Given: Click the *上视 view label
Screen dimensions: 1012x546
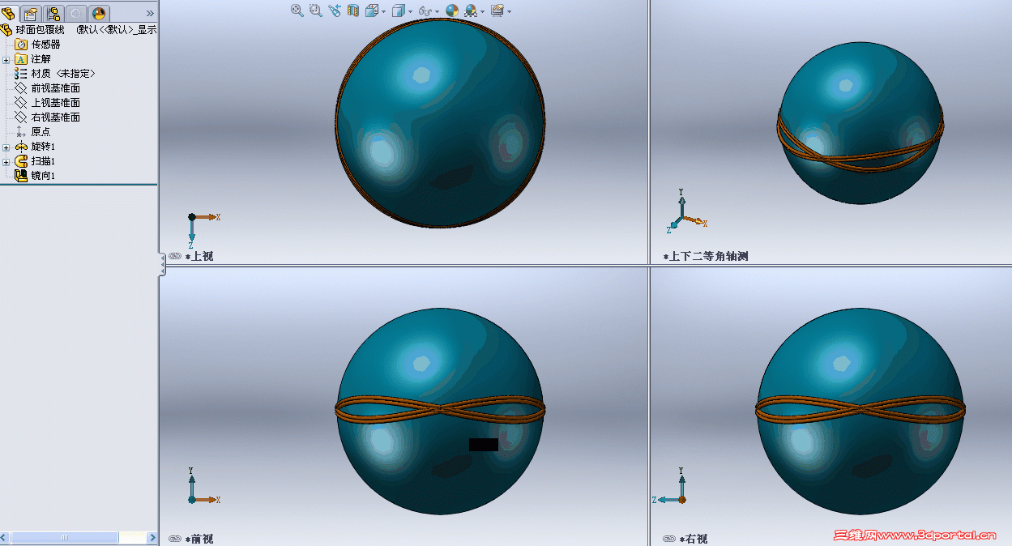Looking at the screenshot, I should (199, 256).
